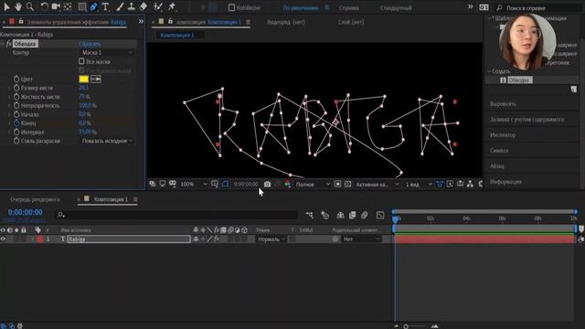
Task: Toggle stopwatch for Размер кисти property
Action: click(x=16, y=88)
